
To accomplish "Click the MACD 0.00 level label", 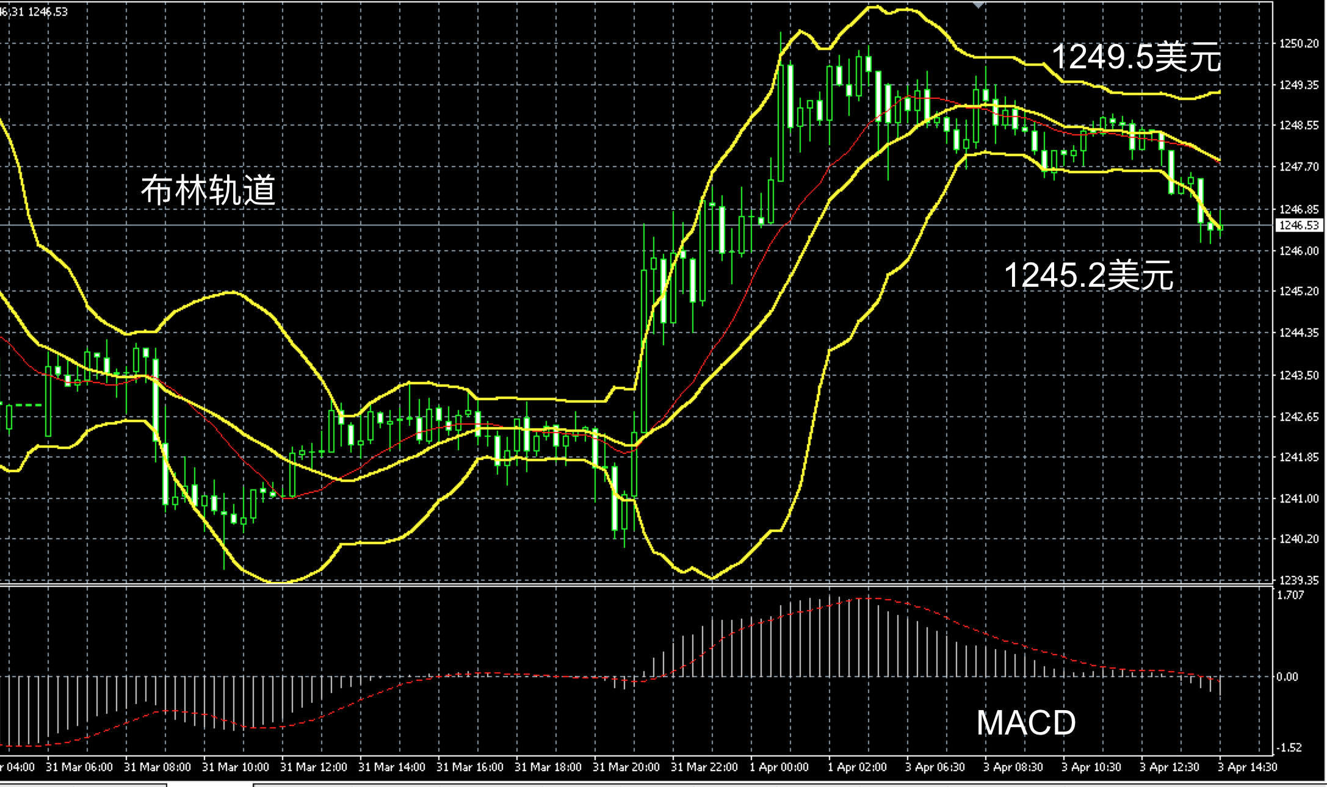I will tap(1287, 677).
